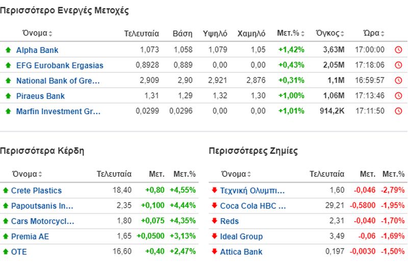Open the Attica Bank link
Image resolution: width=408 pixels, height=266 pixels.
point(241,252)
